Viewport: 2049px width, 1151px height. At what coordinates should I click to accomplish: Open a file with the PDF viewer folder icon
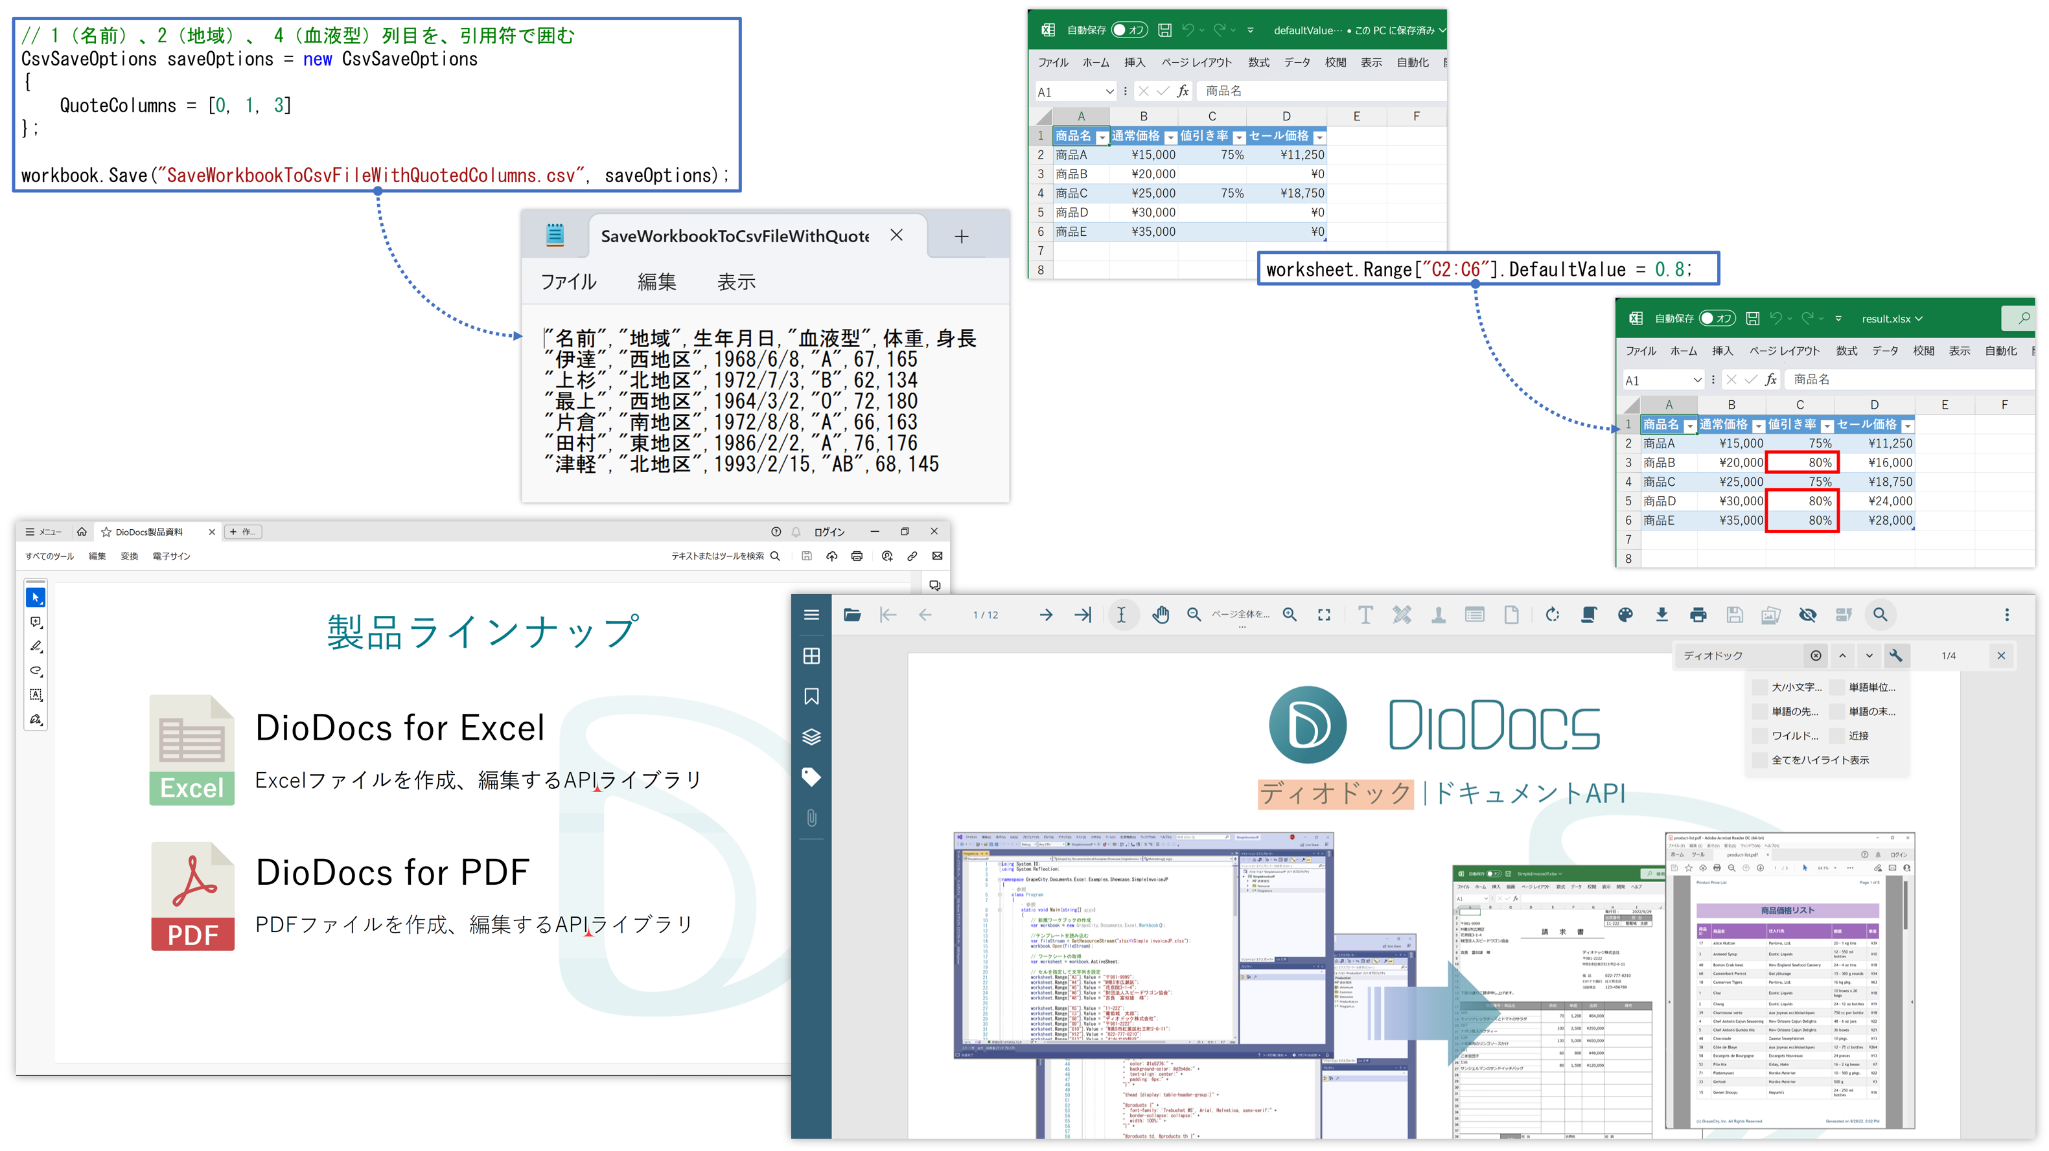[852, 615]
